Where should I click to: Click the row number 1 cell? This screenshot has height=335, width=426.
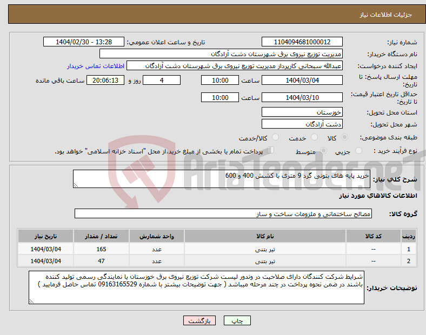click(x=409, y=249)
